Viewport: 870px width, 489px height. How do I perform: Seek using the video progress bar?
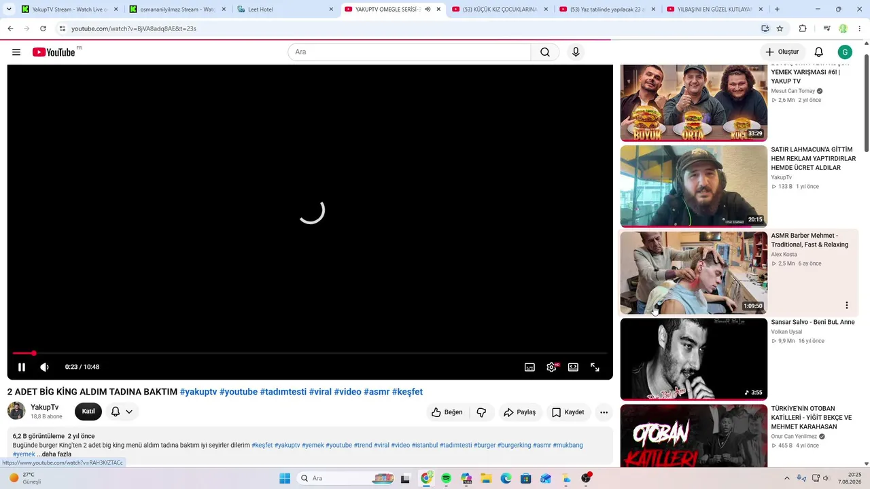click(x=310, y=353)
